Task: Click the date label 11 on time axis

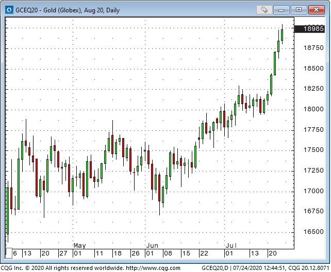Action: [100, 253]
